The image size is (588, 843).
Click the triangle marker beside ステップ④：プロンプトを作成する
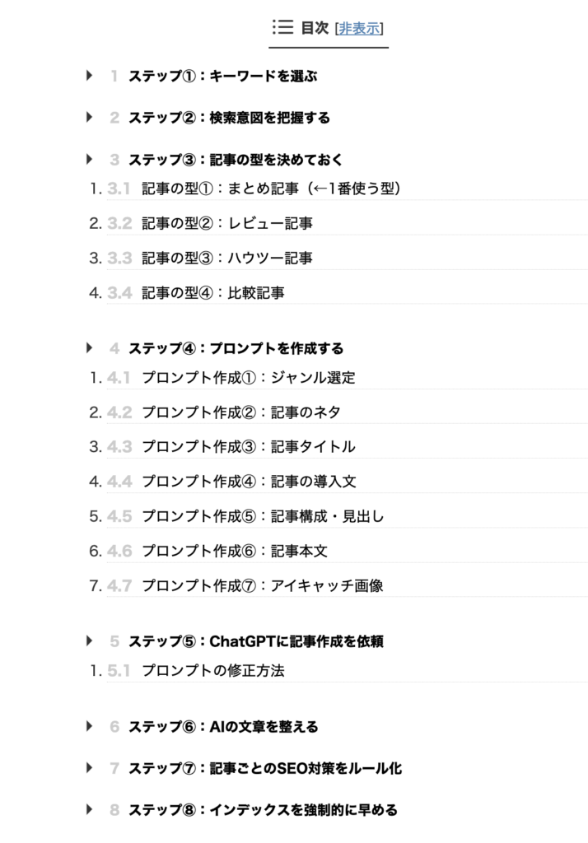[x=89, y=348]
